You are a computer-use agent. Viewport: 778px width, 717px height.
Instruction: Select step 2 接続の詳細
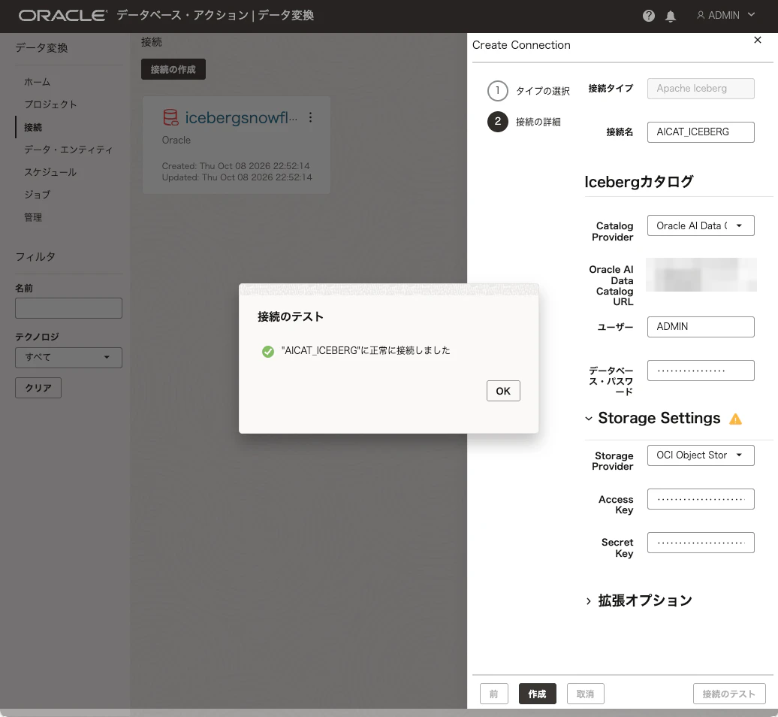(524, 122)
